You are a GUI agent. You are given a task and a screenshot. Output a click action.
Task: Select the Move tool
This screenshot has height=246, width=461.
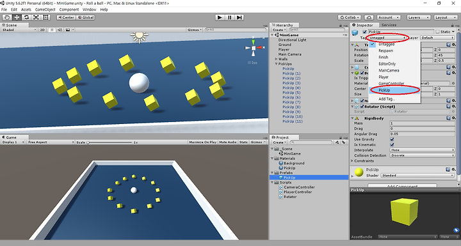17,17
